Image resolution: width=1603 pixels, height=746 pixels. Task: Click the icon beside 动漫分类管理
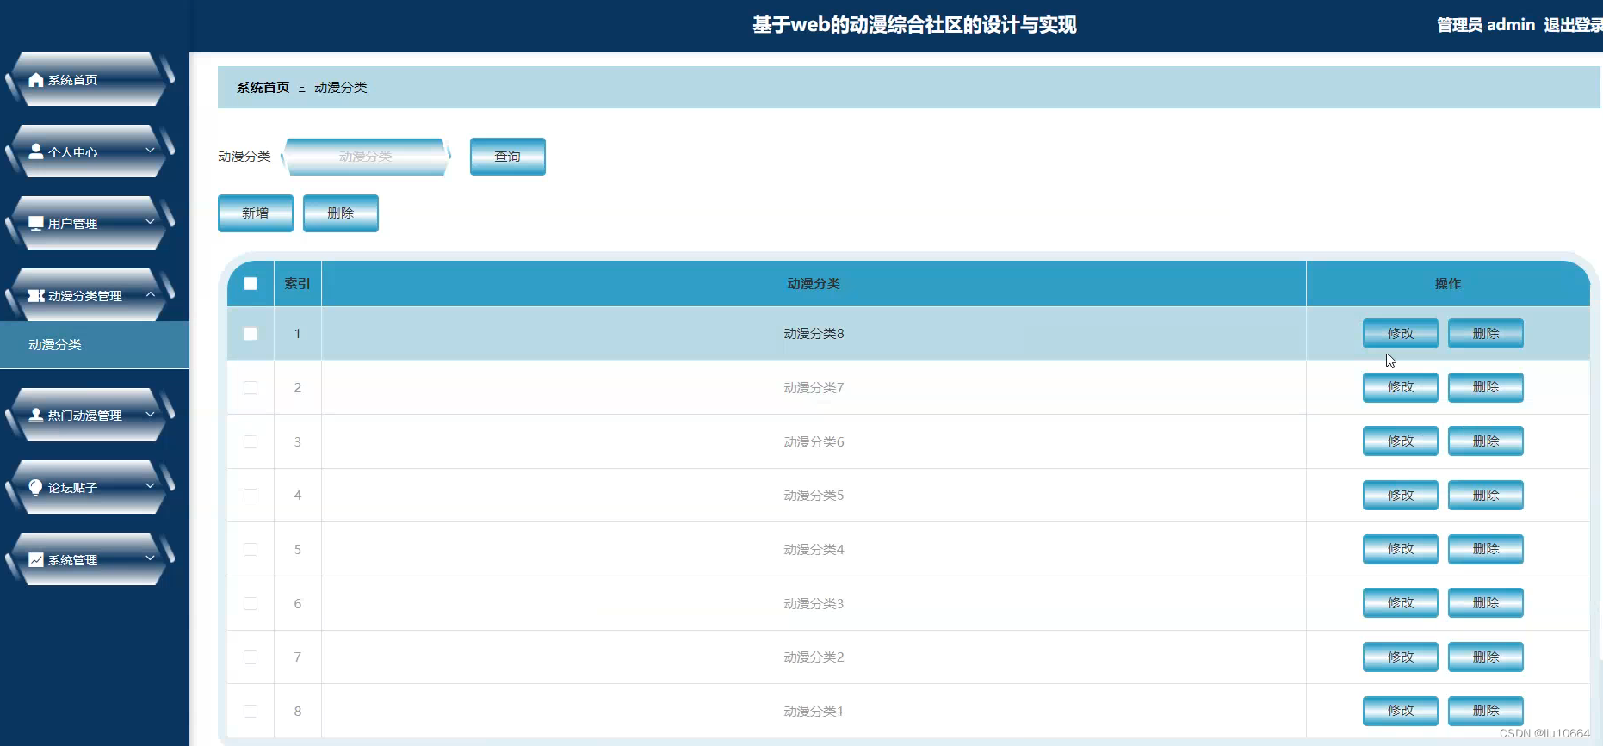36,296
